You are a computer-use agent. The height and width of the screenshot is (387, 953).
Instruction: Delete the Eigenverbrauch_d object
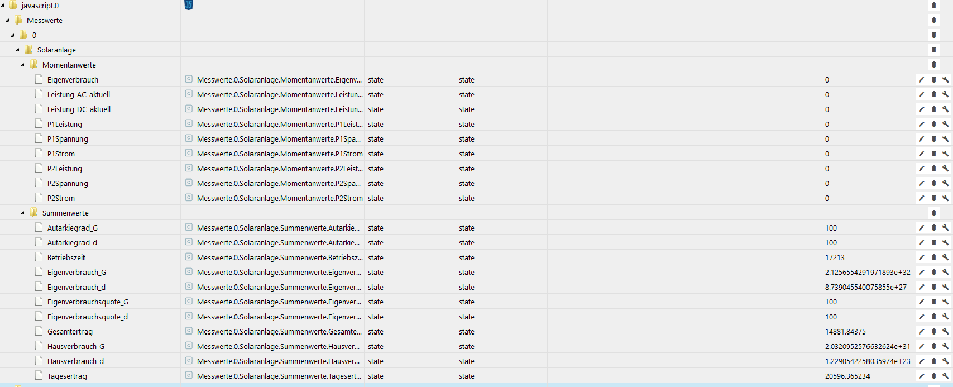933,287
